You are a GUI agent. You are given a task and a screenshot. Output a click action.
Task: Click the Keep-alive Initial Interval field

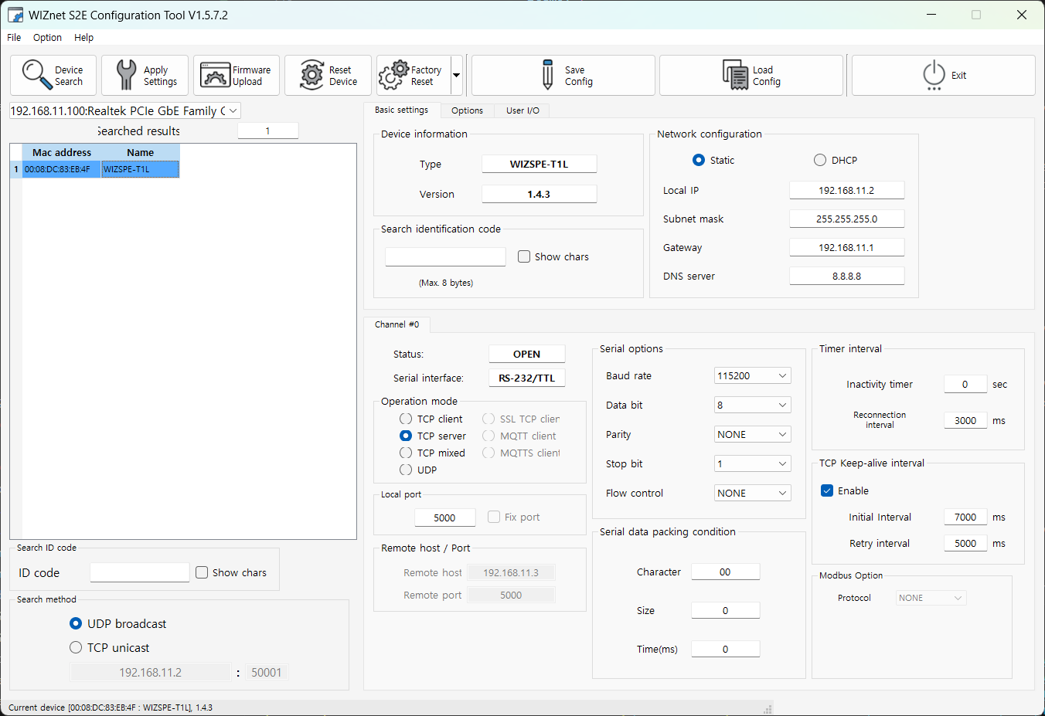pyautogui.click(x=965, y=517)
